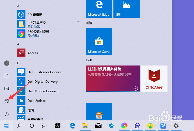Click the Dell Mobile Connect label text
Viewport: 194px width, 131px height.
[x=43, y=91]
